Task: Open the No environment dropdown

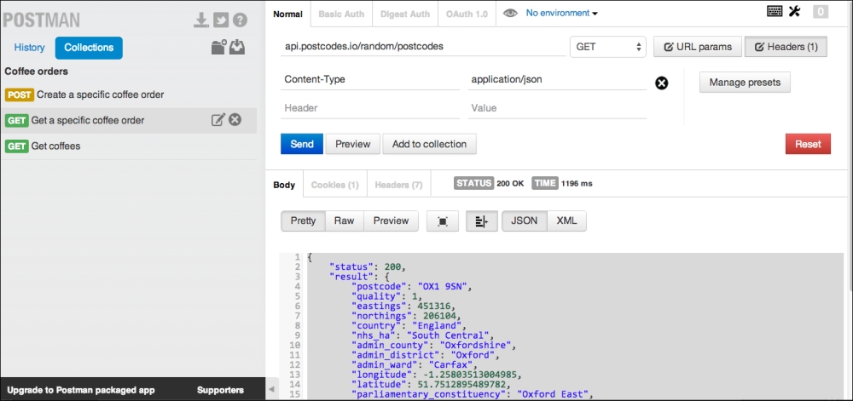Action: (x=562, y=13)
